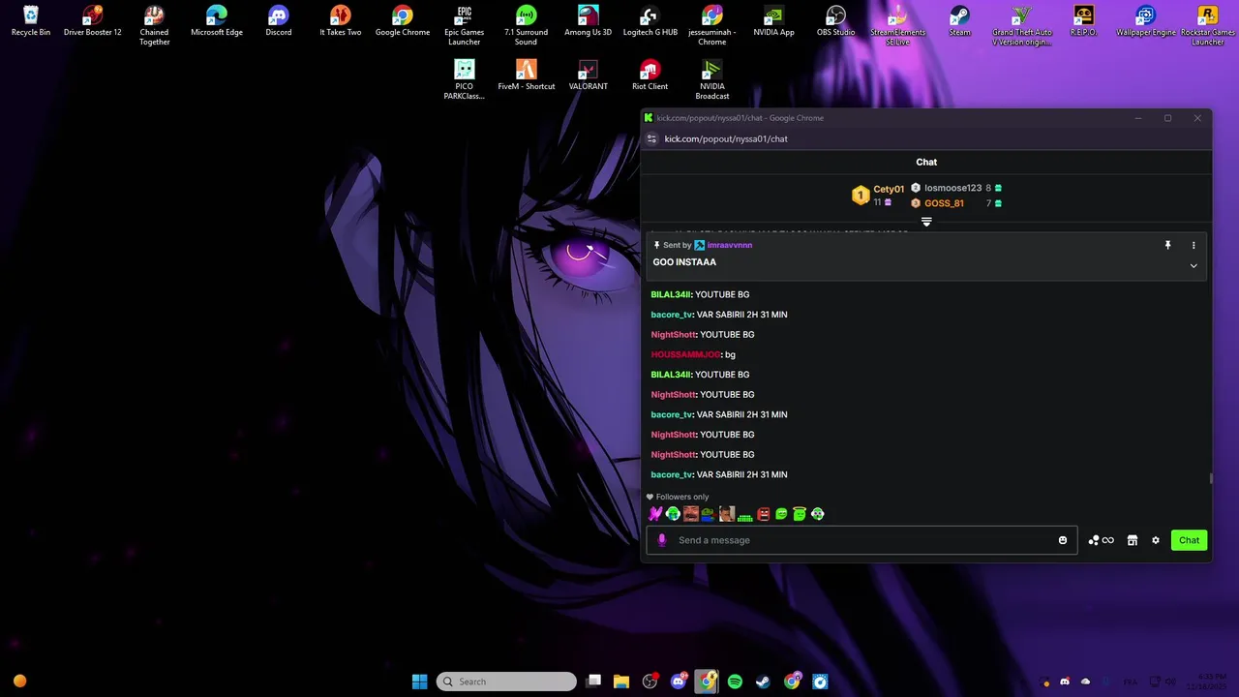
Task: Open the Kick shop storefront icon
Action: pos(1133,540)
